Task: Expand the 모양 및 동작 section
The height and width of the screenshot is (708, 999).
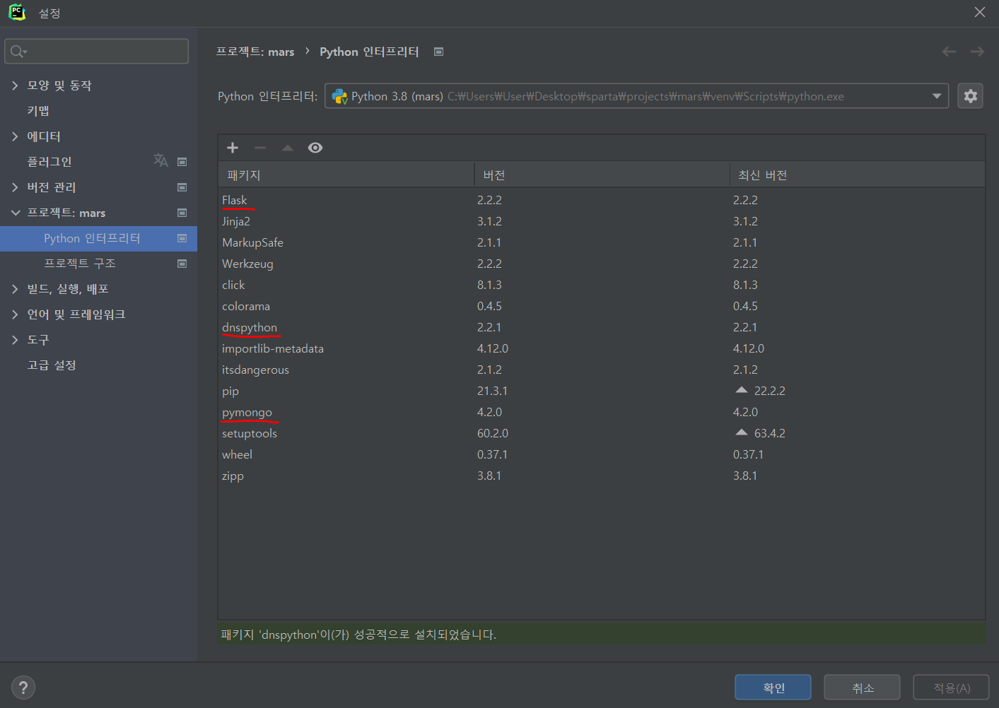Action: tap(15, 85)
